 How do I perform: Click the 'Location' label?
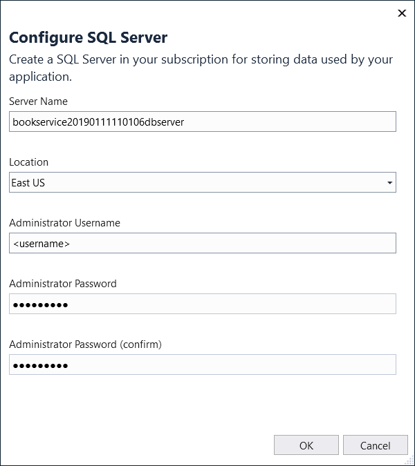point(28,162)
